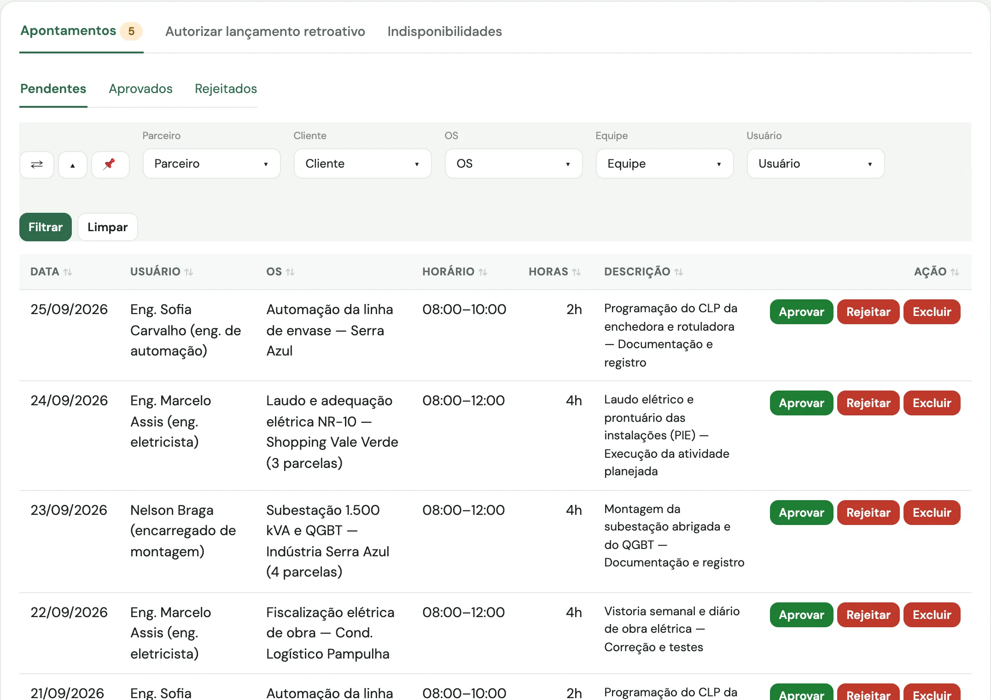The image size is (991, 700).
Task: Click the Filtrar button
Action: point(46,227)
